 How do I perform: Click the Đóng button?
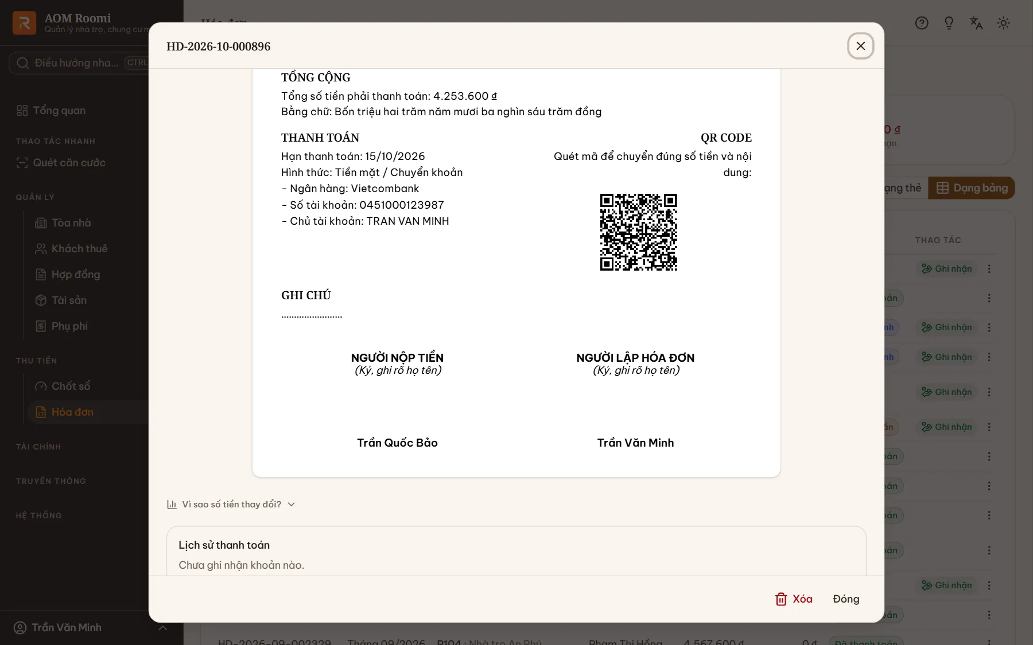pos(846,599)
